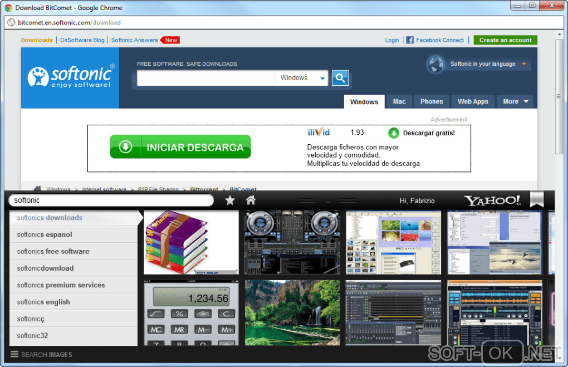This screenshot has height=367, width=568.
Task: Open the home icon in Yahoo toolbar
Action: click(251, 200)
